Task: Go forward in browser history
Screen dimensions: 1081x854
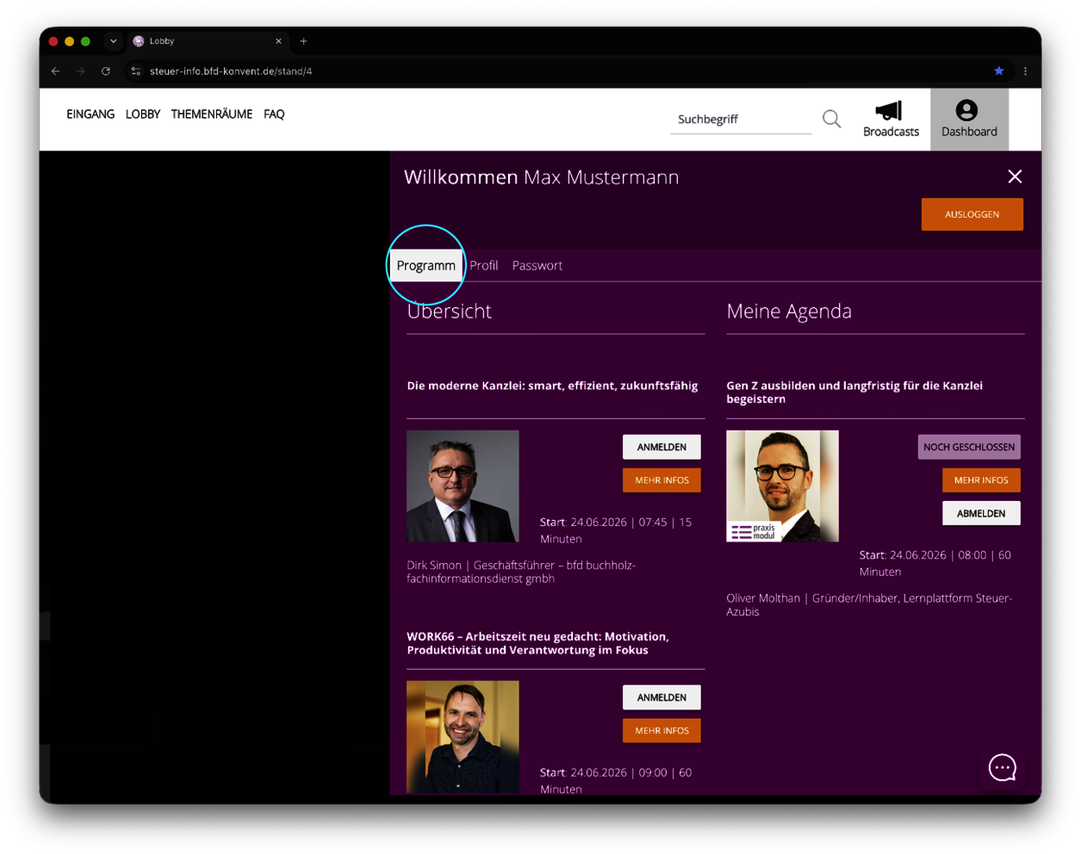Action: tap(81, 71)
